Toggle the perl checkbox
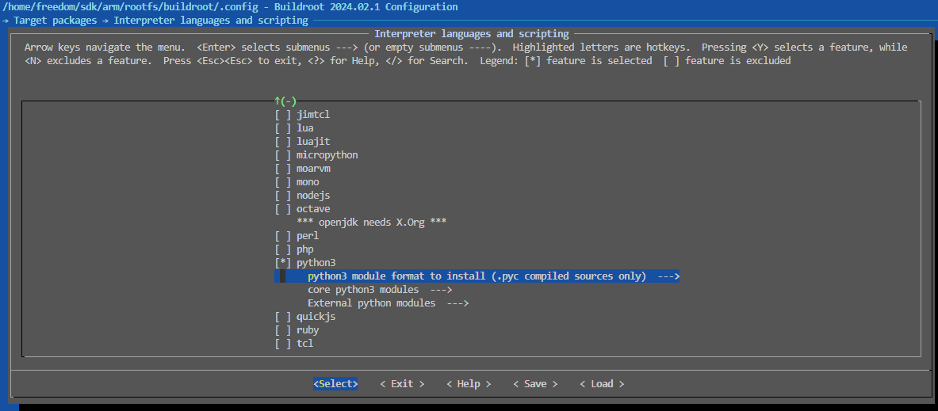The height and width of the screenshot is (411, 938). [283, 235]
